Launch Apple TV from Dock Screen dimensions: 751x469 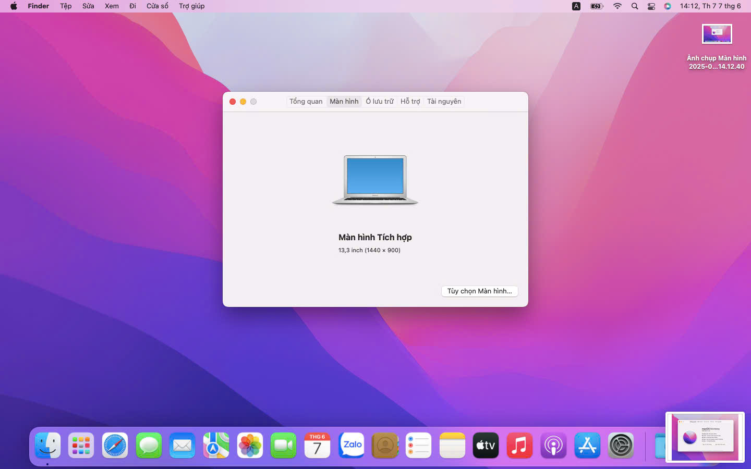(x=486, y=446)
